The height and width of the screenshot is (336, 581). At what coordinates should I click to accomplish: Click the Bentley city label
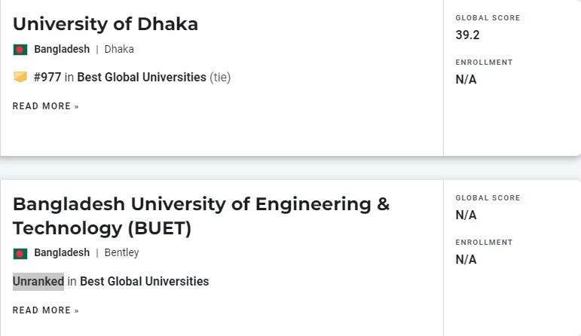point(121,252)
